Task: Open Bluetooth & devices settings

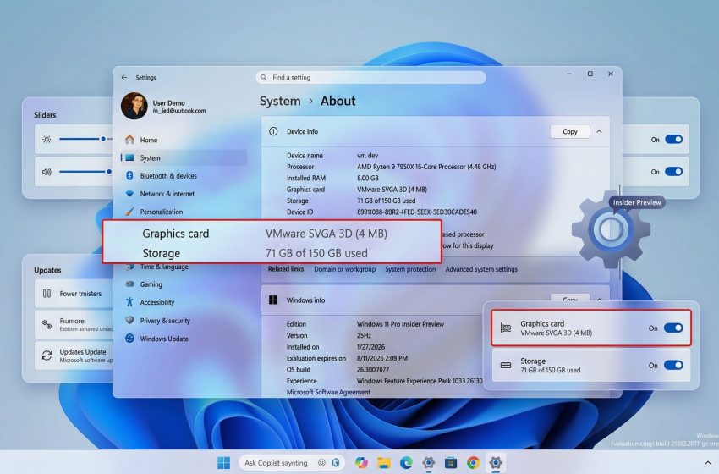Action: click(184, 176)
